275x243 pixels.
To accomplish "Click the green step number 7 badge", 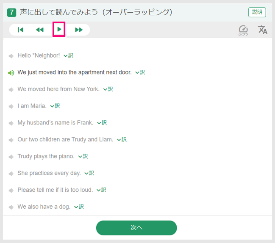I will (11, 12).
